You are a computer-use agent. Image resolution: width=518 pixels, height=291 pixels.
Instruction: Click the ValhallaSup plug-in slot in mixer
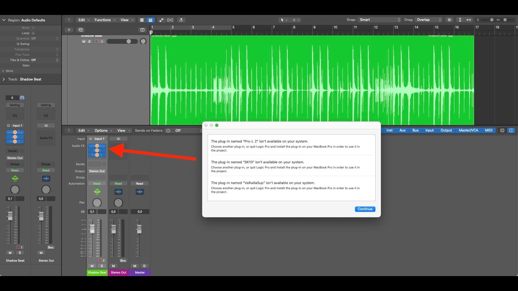tap(97, 146)
